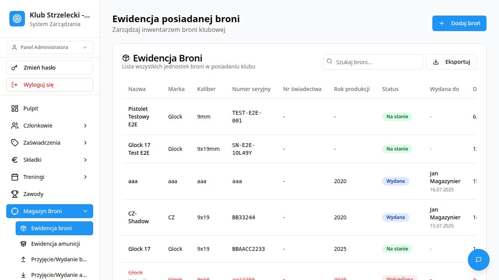Click the Eksportuj button
499x280 pixels.
tap(451, 62)
